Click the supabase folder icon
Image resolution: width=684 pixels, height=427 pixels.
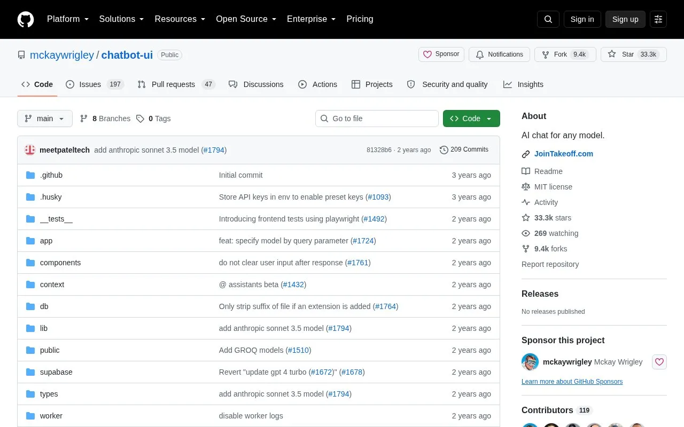(30, 372)
